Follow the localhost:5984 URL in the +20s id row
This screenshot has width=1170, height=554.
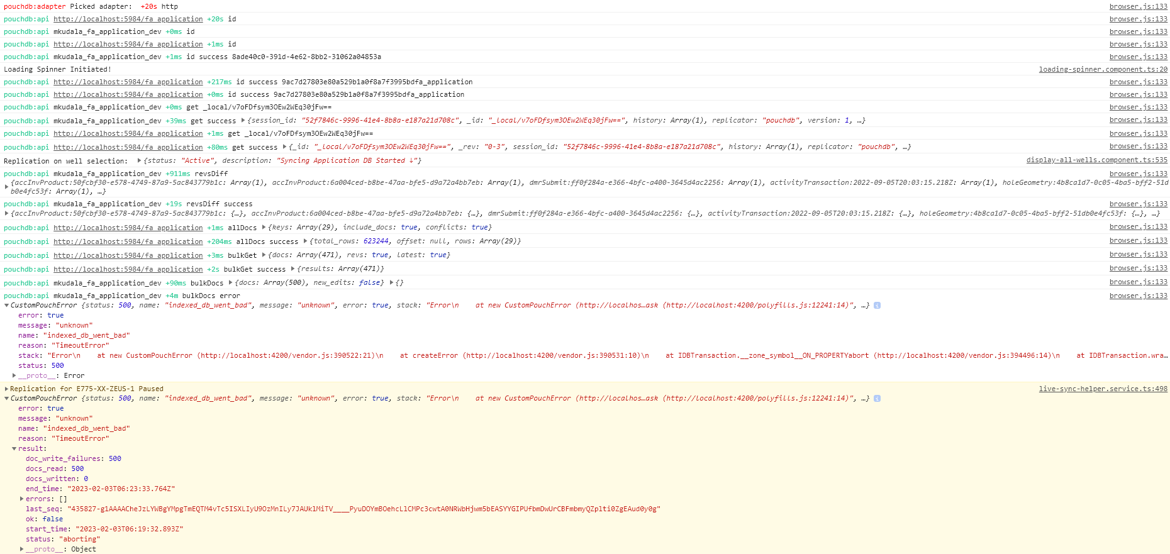[128, 19]
